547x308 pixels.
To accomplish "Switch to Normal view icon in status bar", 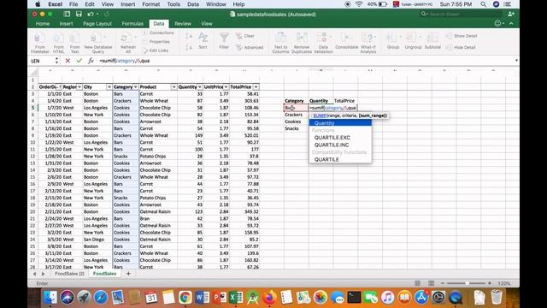I will tap(418, 283).
